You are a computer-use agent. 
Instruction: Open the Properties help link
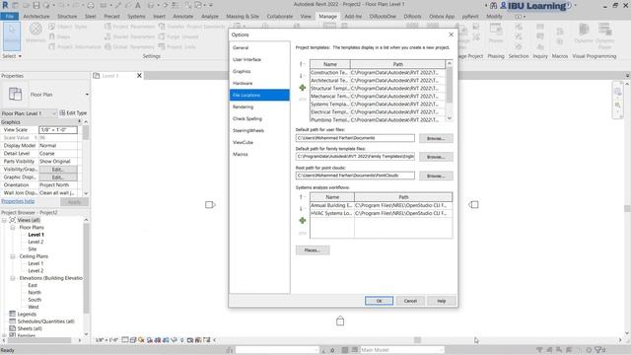point(18,201)
